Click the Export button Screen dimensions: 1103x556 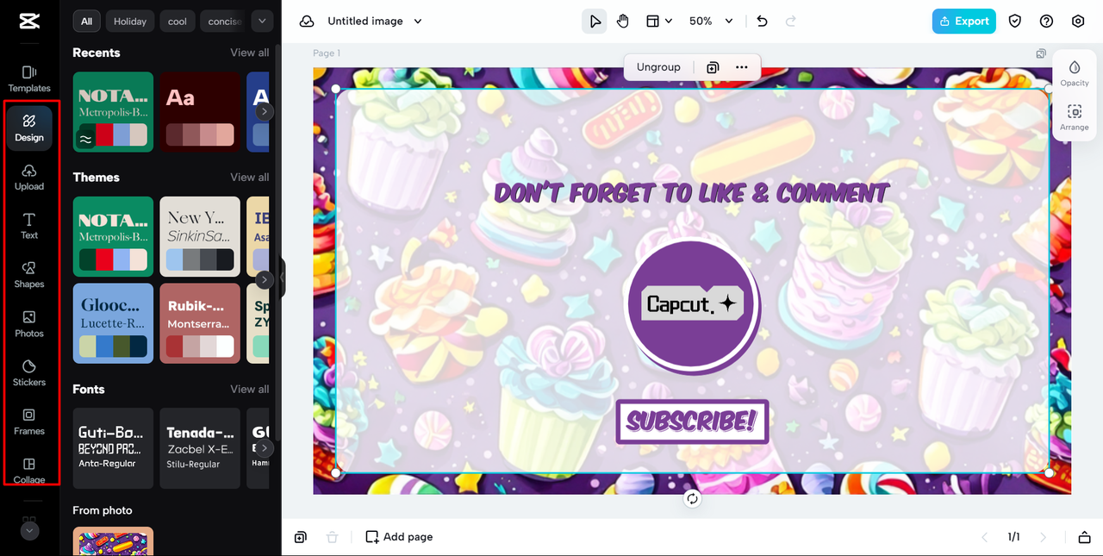(x=963, y=22)
